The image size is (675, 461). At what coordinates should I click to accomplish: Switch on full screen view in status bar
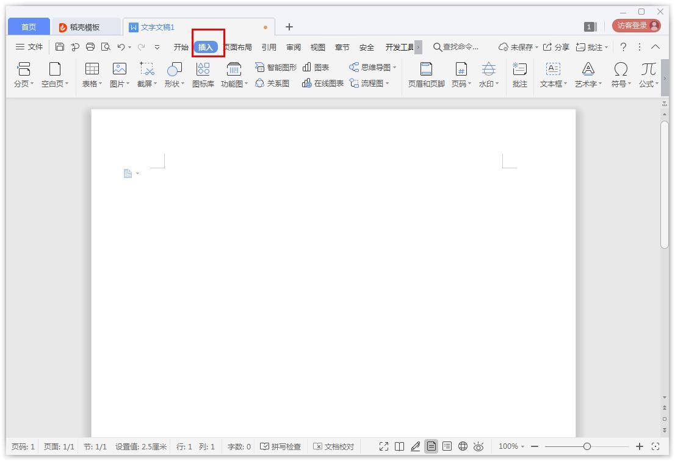pos(383,446)
